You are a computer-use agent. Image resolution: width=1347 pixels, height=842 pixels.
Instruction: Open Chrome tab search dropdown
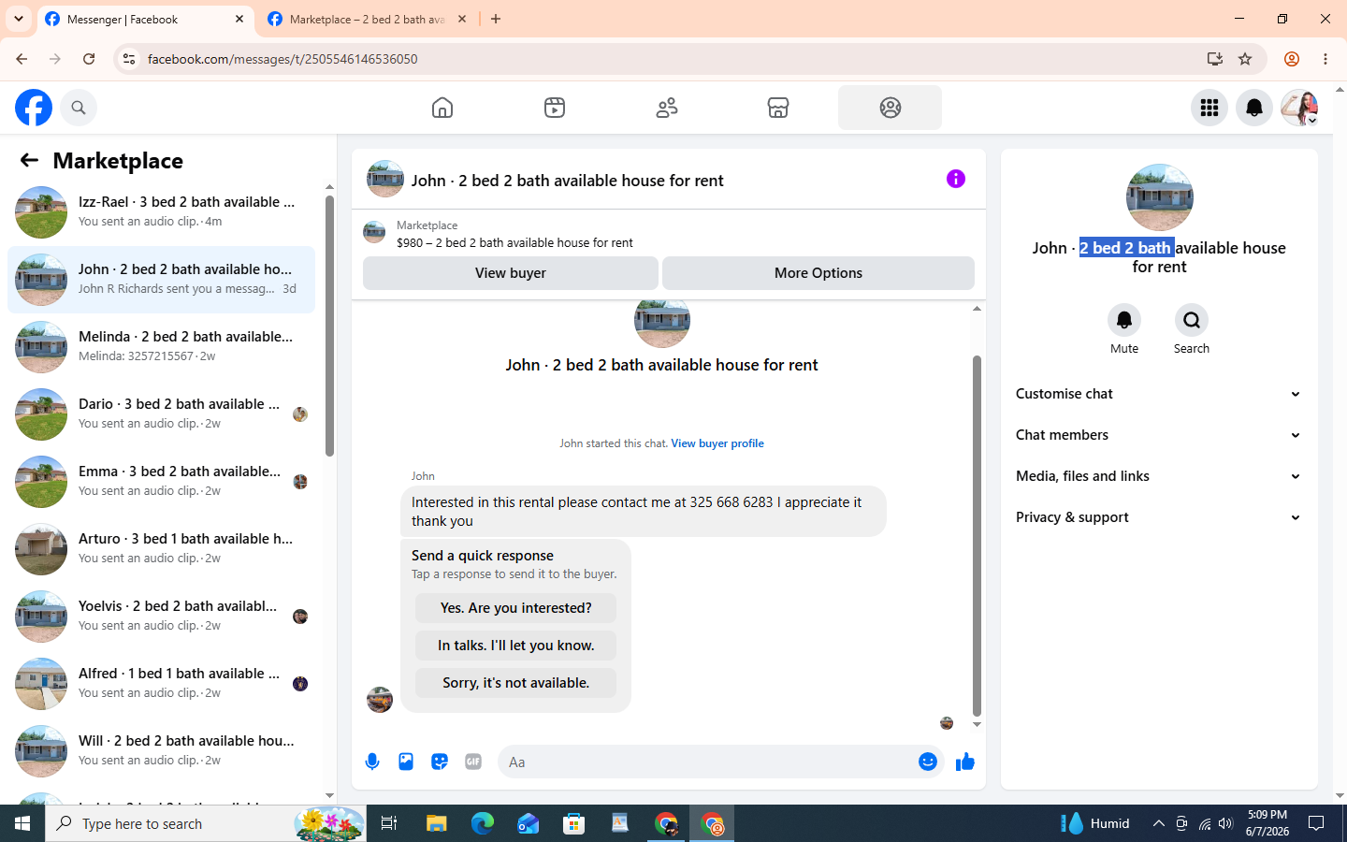point(19,19)
